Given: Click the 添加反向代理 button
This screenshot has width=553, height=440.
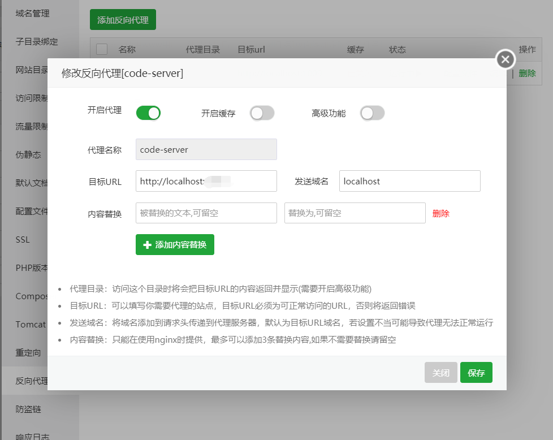Looking at the screenshot, I should pos(123,20).
